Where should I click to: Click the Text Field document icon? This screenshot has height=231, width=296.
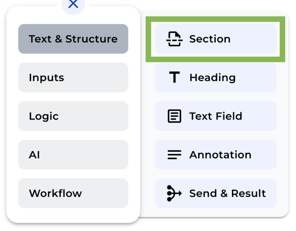[x=174, y=116]
